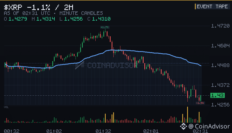Click the tallest yellow volume bar
232x133 pixels.
click(187, 115)
